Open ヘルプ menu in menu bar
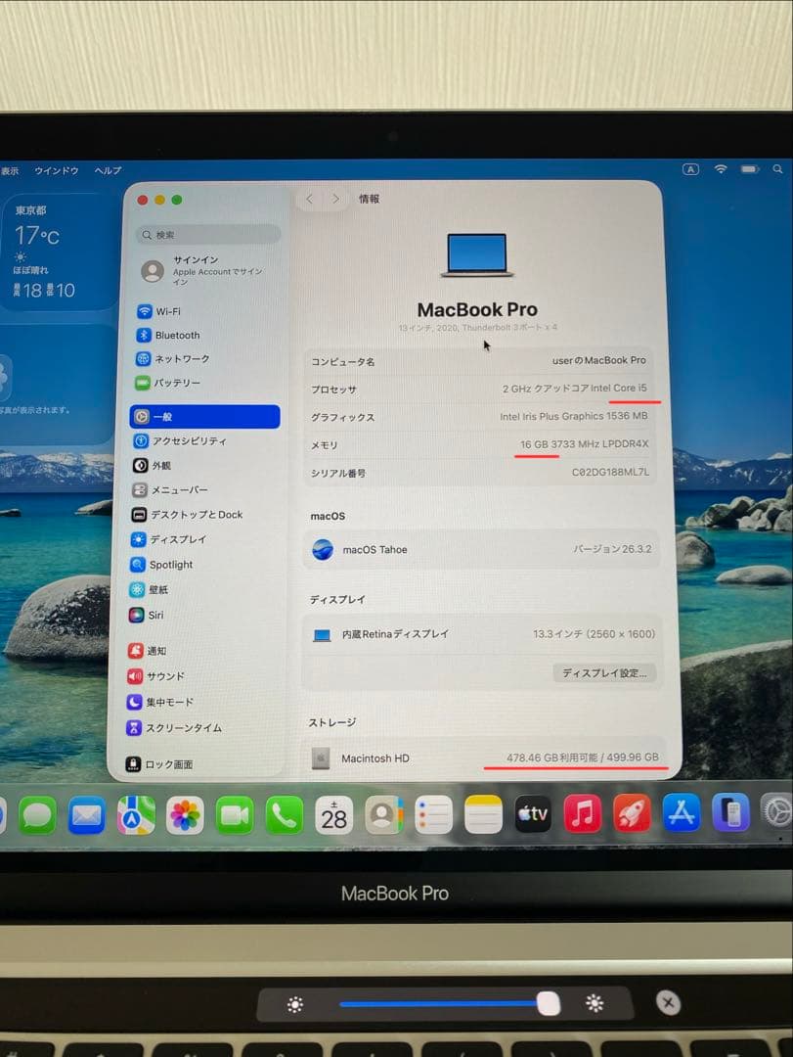This screenshot has width=793, height=1057. coord(108,170)
